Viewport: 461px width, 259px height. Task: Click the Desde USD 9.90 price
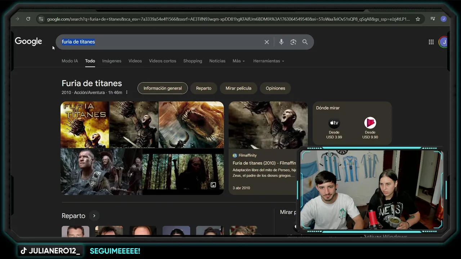pos(370,135)
